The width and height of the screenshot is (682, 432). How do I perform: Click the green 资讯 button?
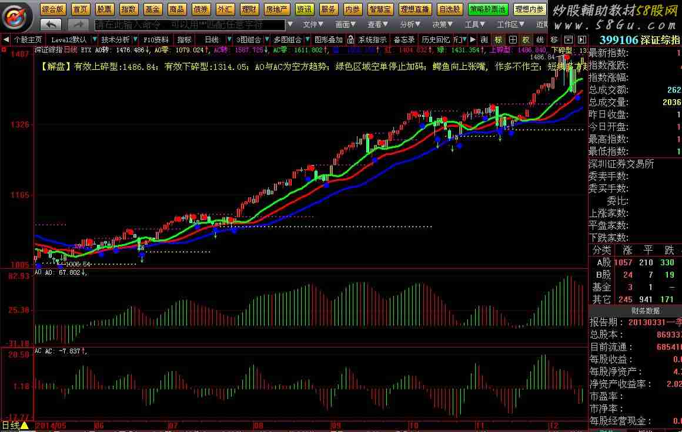tap(304, 9)
